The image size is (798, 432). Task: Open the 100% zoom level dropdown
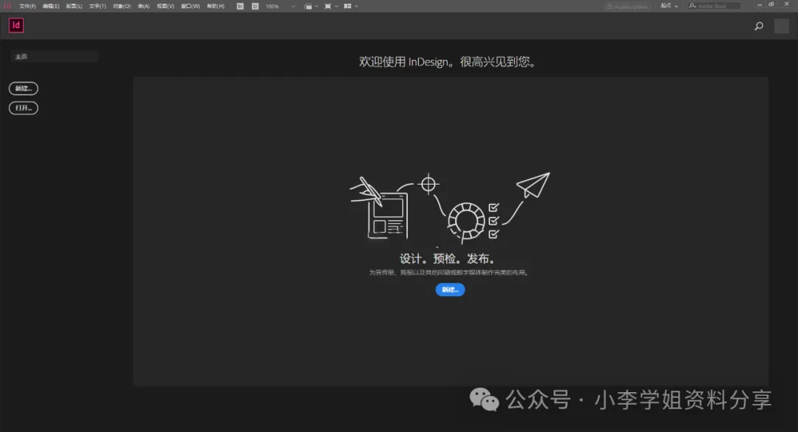click(x=280, y=6)
